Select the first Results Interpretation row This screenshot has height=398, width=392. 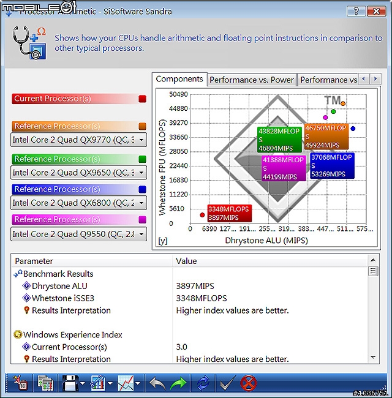point(189,310)
